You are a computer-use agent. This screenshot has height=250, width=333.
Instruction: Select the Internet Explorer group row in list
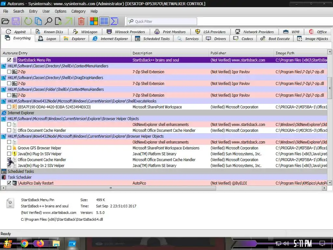click(164, 113)
